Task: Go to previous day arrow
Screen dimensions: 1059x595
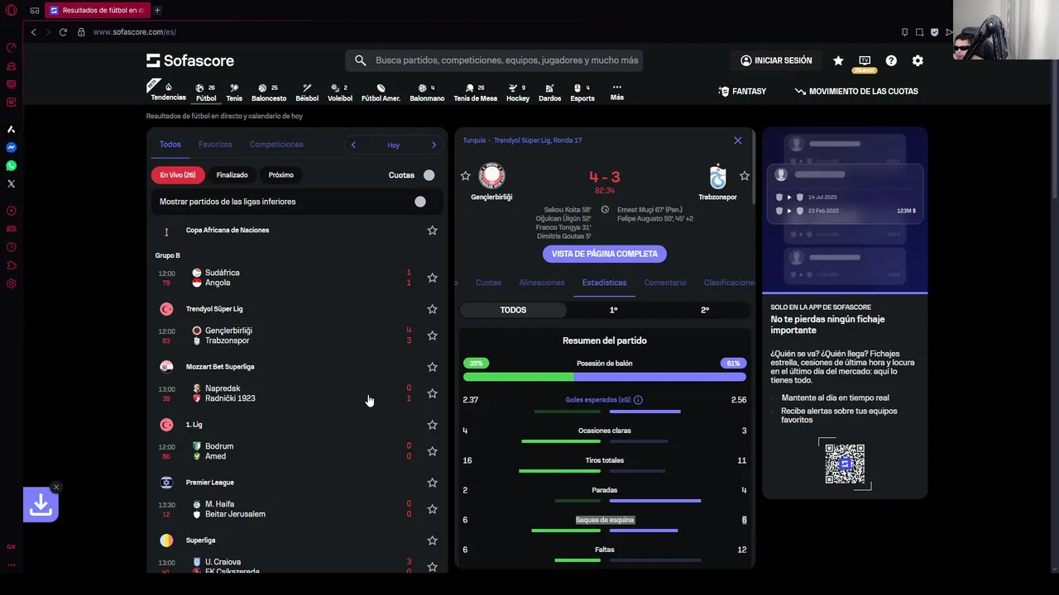Action: [x=353, y=145]
